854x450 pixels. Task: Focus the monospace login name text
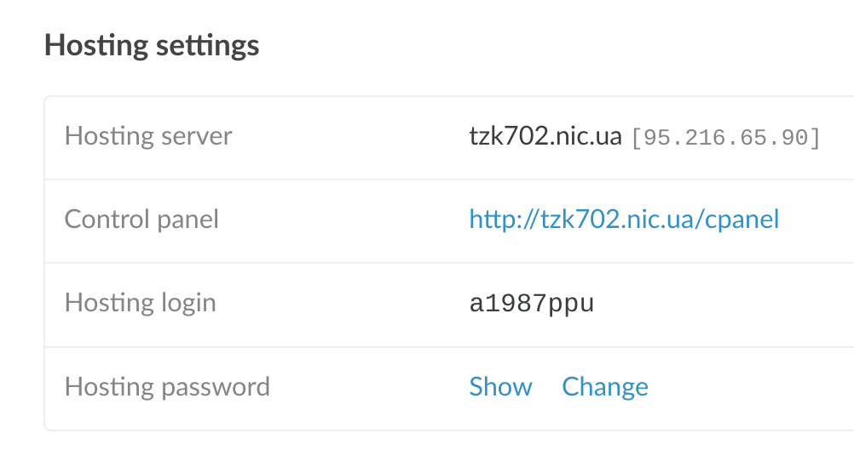[531, 304]
